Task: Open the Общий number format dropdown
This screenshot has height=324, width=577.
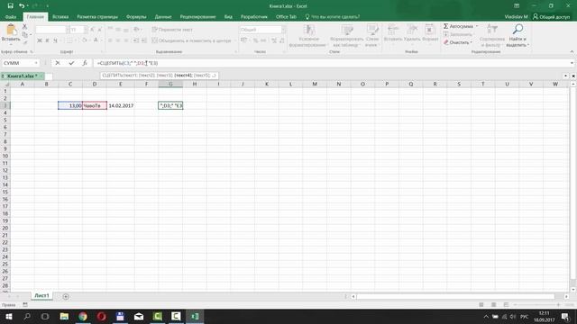Action: pos(283,30)
